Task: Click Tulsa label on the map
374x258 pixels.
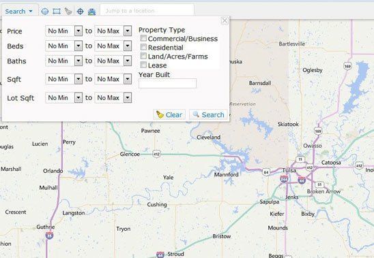Action: (289, 170)
